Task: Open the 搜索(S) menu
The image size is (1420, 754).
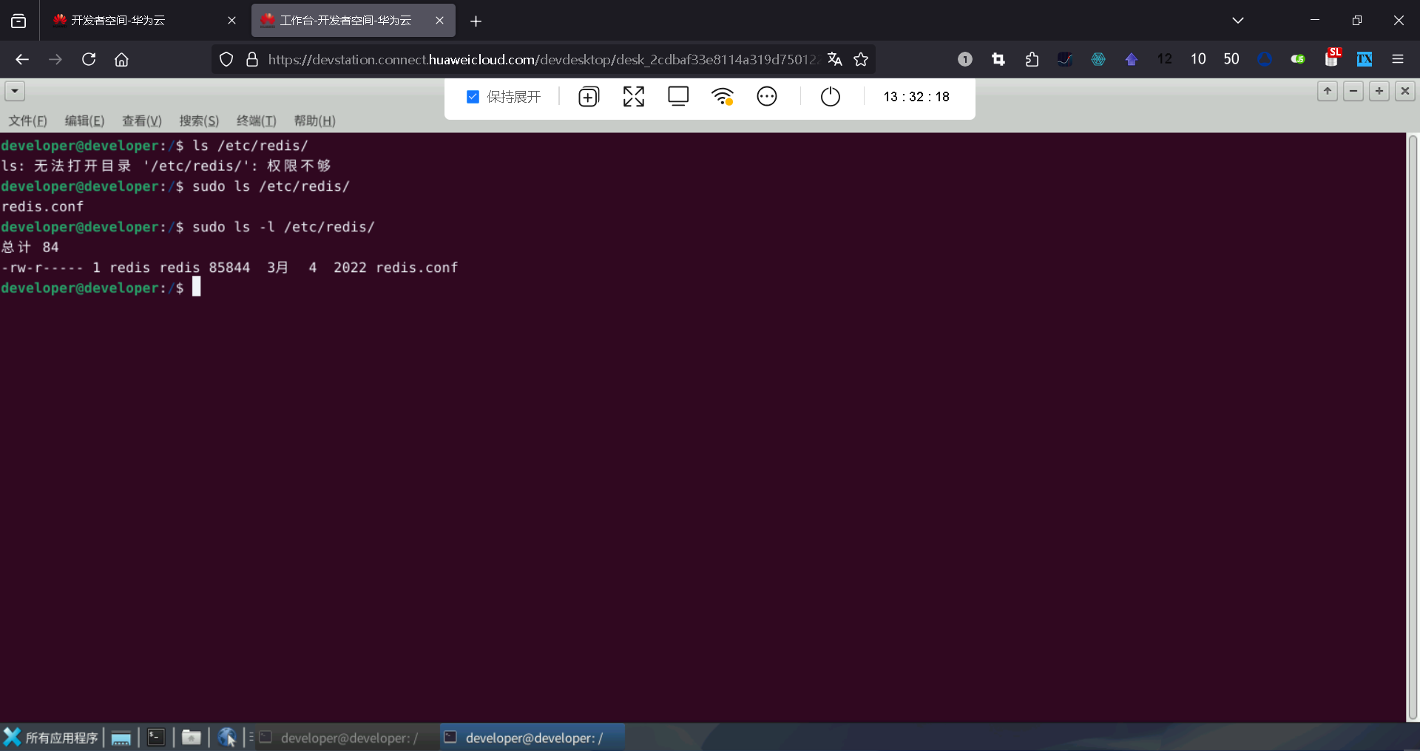Action: point(199,121)
